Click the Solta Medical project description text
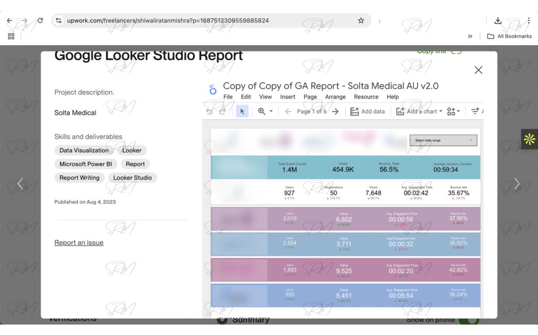This screenshot has height=335, width=538. click(75, 113)
